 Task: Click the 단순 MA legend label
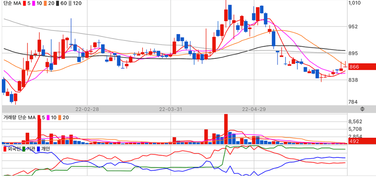12,3
